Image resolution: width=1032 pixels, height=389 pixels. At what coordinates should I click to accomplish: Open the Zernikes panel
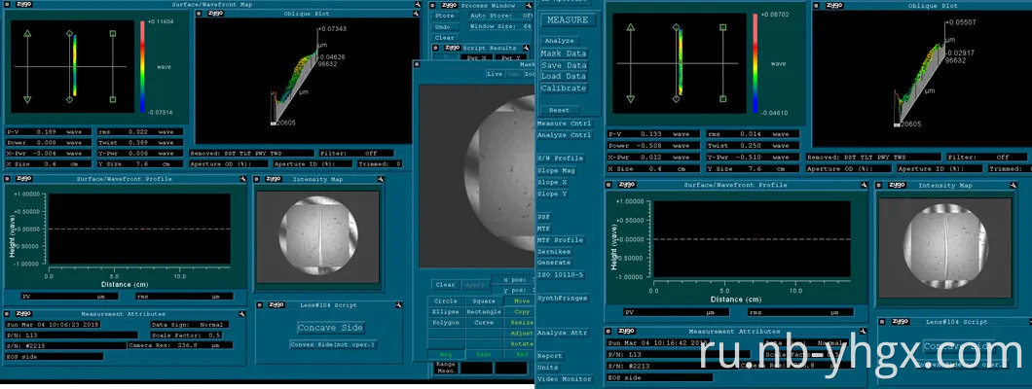(x=554, y=251)
